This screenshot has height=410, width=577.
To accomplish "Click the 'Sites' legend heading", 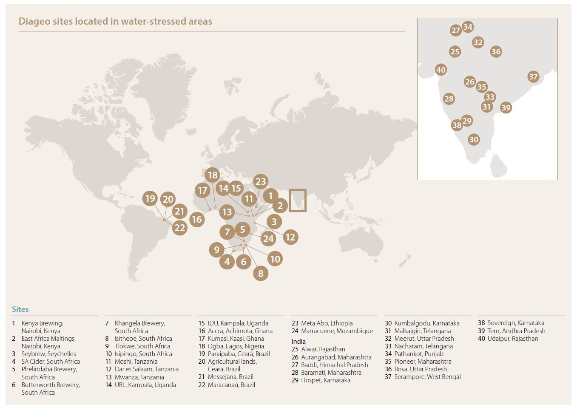I will [20, 309].
